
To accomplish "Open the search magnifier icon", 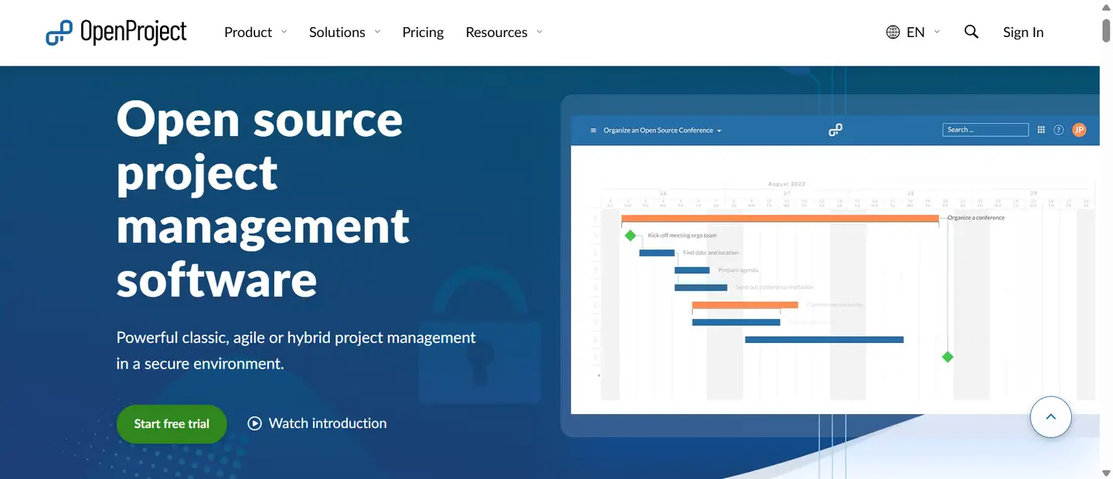I will (x=972, y=32).
